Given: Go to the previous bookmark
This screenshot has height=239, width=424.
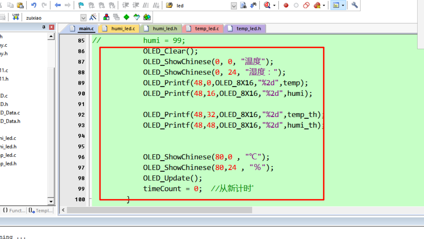Looking at the screenshot, I should point(91,5).
